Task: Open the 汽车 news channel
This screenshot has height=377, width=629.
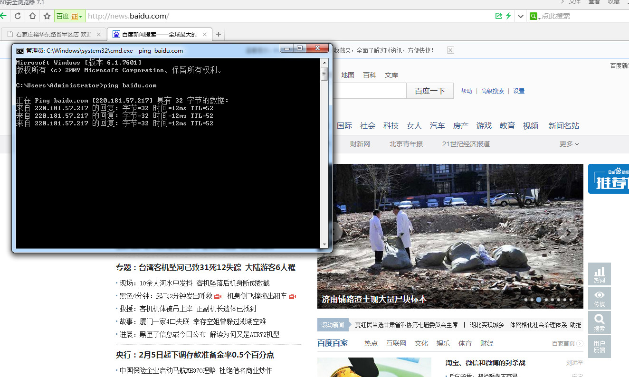Action: [438, 126]
